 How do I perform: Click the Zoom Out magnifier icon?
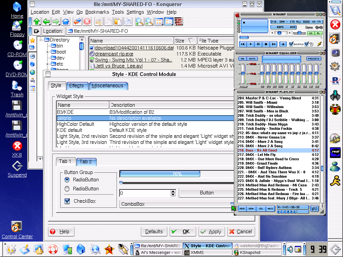click(149, 22)
